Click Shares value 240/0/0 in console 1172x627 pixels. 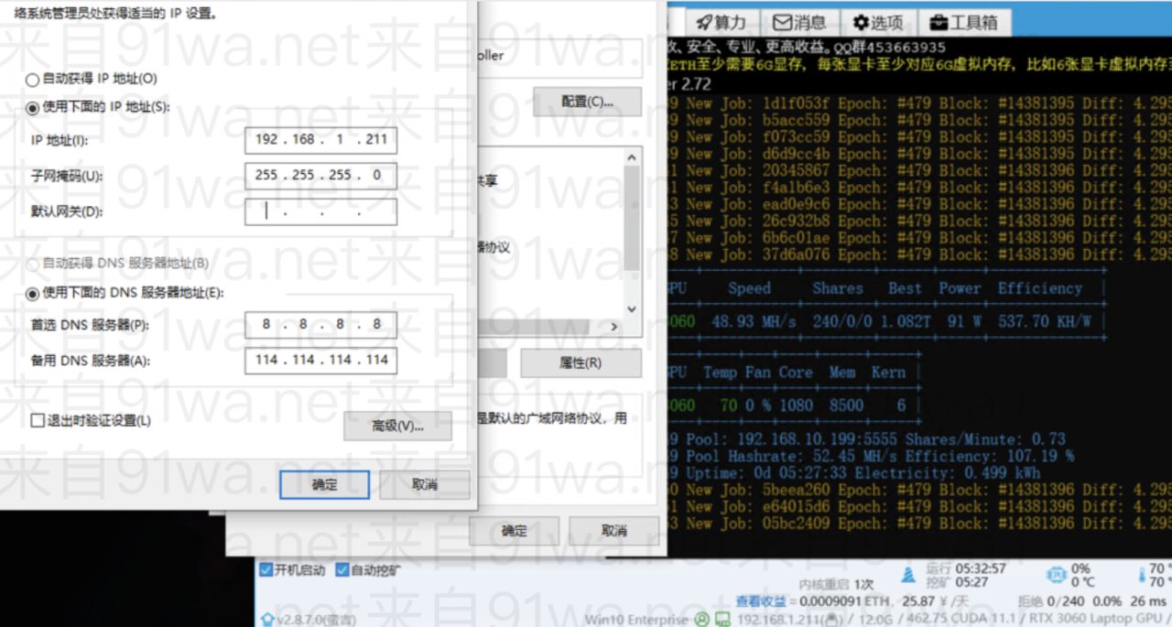[841, 321]
